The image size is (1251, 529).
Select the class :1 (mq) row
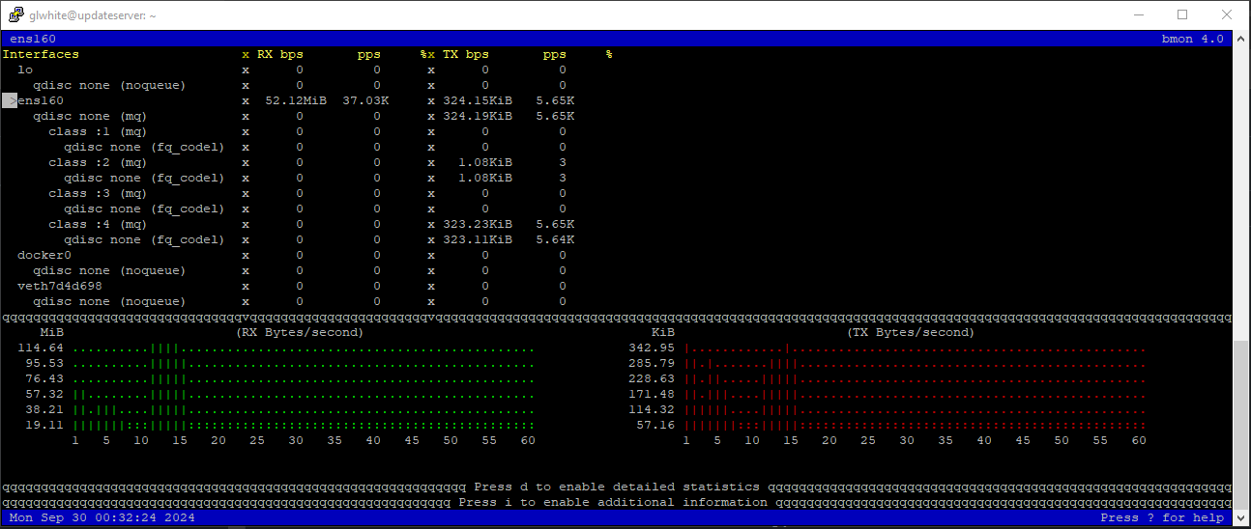288,131
